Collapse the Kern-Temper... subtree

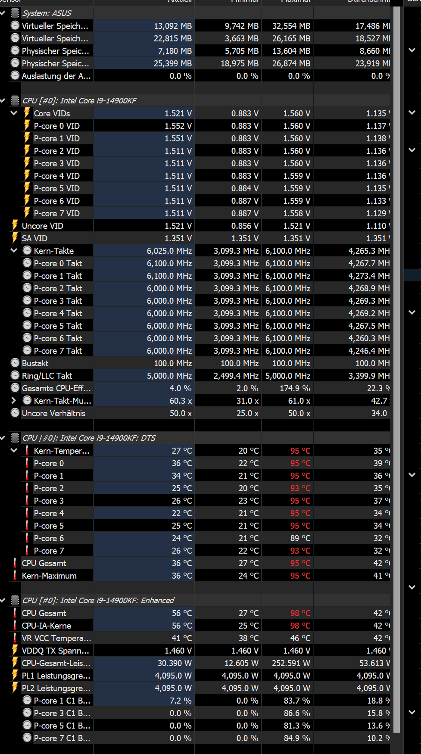[14, 450]
